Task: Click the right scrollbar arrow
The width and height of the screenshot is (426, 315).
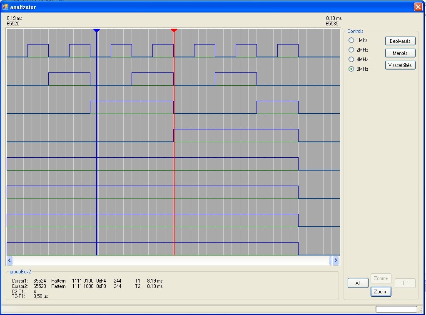Action: (x=336, y=260)
